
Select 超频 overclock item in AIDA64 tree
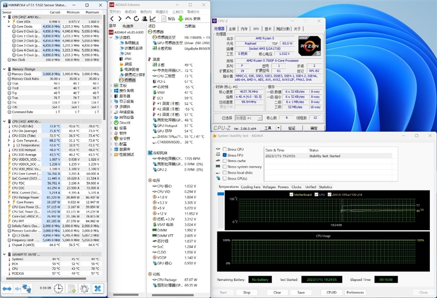click(128, 64)
